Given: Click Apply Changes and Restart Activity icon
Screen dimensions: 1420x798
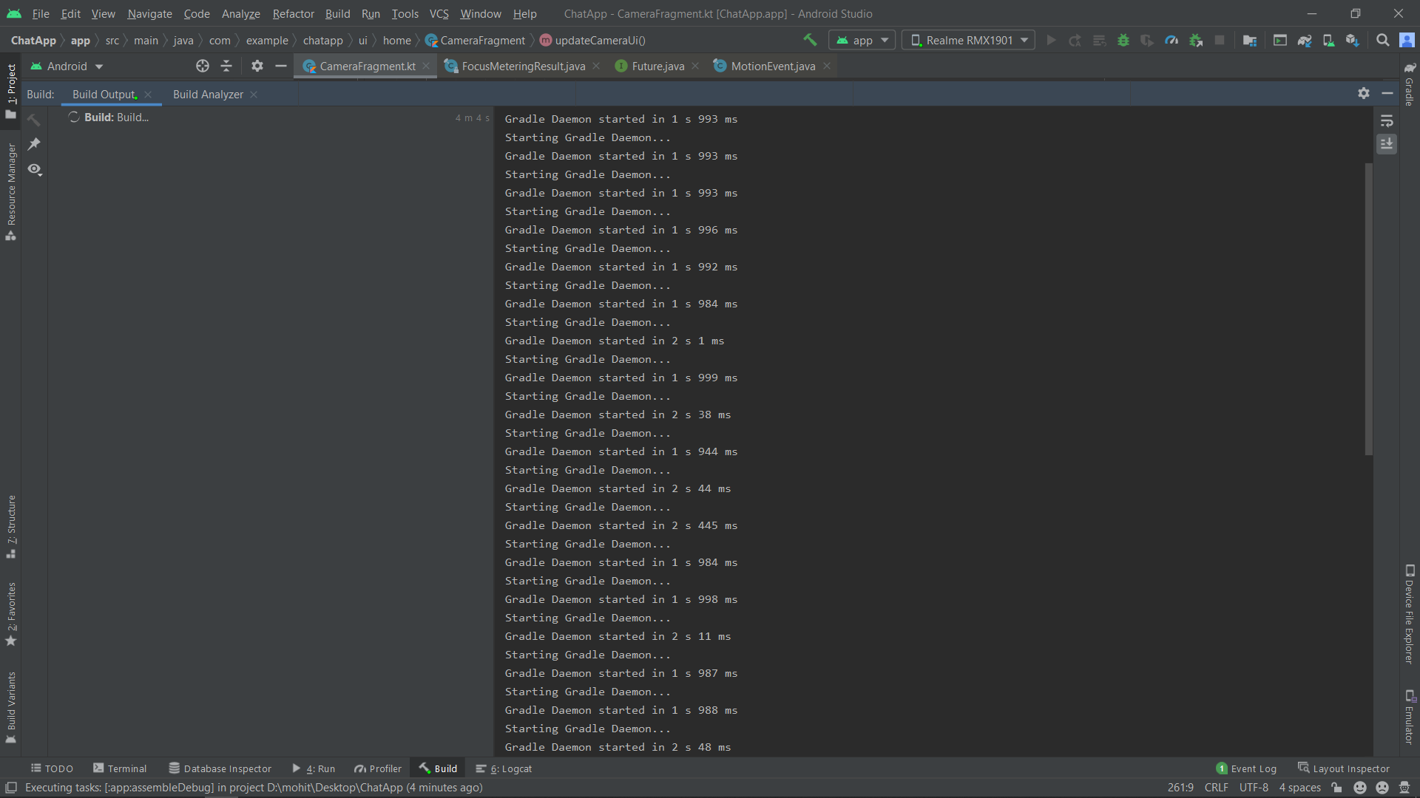Looking at the screenshot, I should click(x=1075, y=40).
